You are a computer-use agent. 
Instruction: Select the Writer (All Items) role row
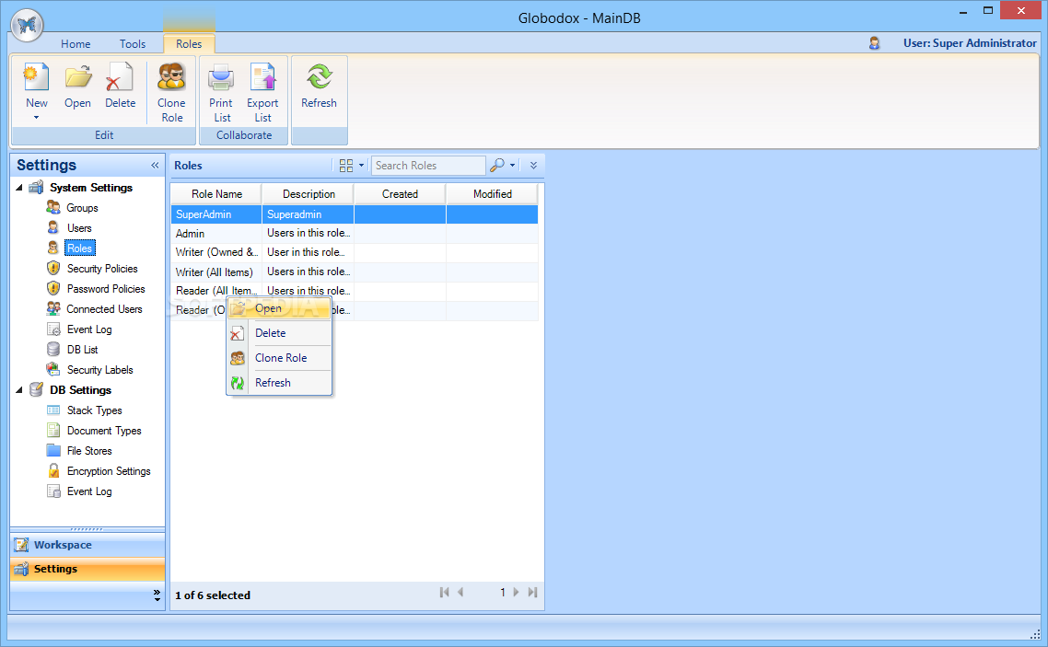(355, 272)
